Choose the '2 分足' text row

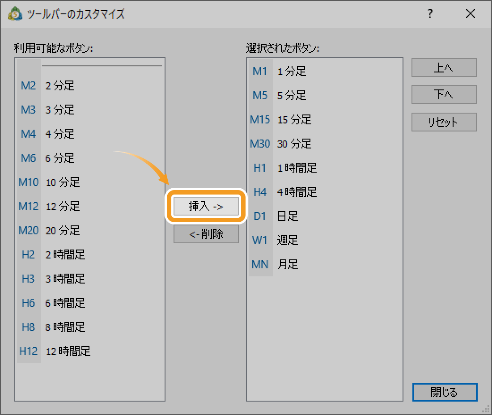(60, 85)
